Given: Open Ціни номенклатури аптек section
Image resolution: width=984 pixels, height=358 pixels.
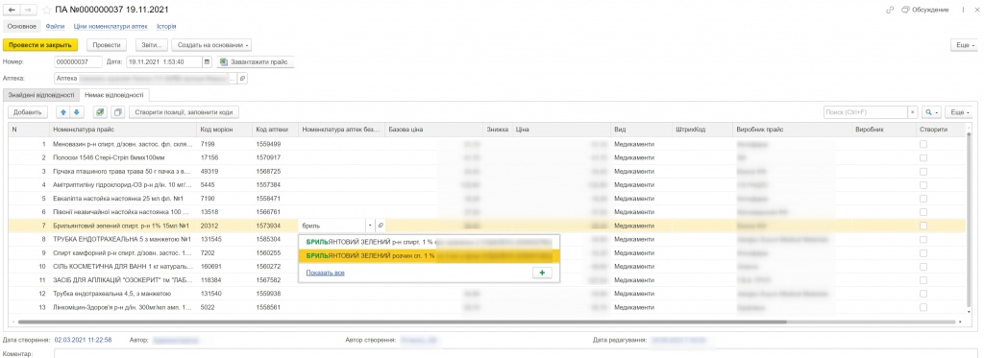Looking at the screenshot, I should 111,26.
